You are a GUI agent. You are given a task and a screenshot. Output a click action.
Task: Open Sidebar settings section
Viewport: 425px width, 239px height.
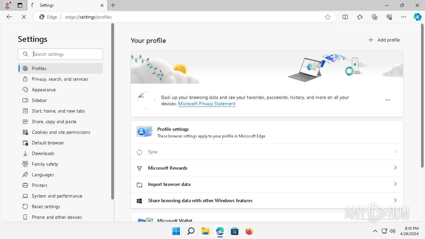[x=60, y=100]
